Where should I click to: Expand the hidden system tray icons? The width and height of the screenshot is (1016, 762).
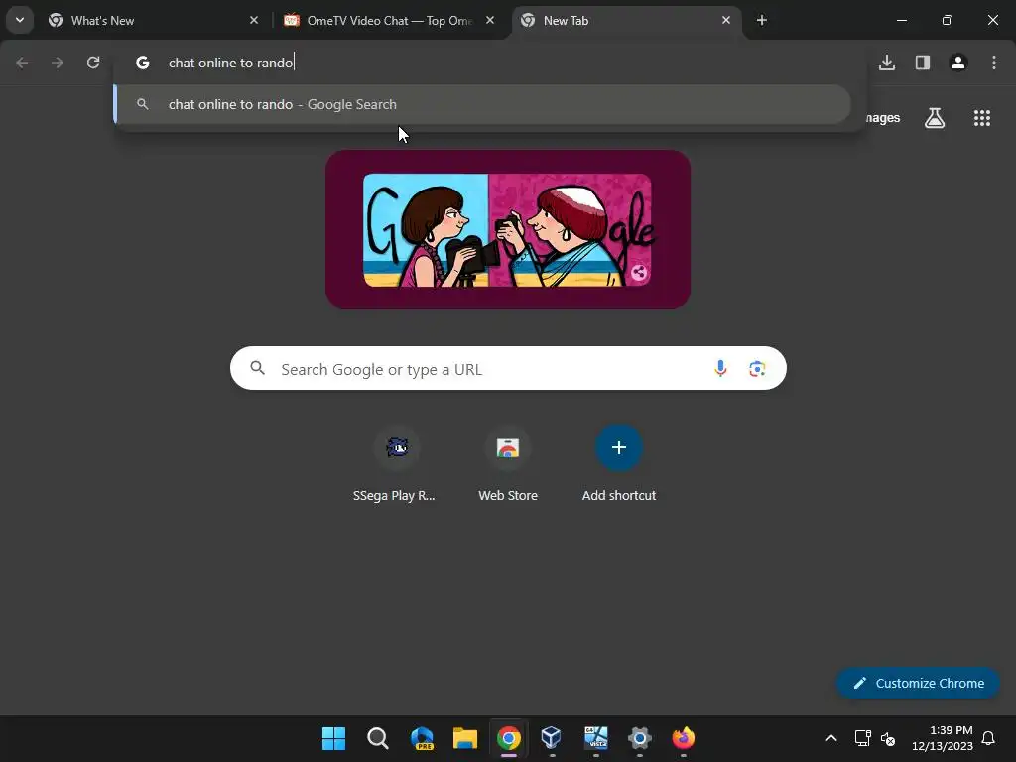coord(831,738)
